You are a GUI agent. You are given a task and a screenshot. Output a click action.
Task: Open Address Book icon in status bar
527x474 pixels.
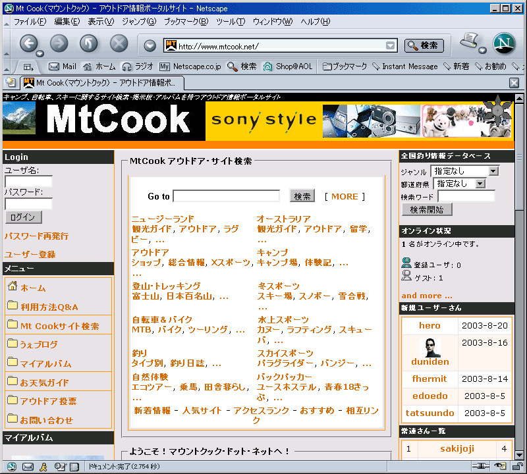click(x=74, y=466)
